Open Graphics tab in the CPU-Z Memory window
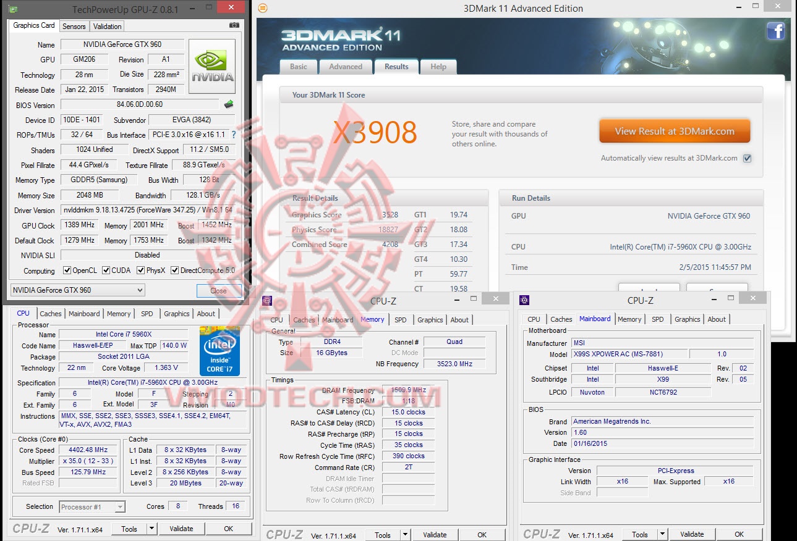Viewport: 797px width, 541px height. [x=430, y=320]
